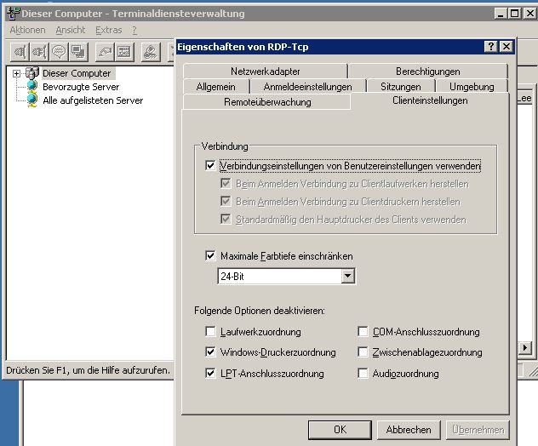This screenshot has width=538, height=446.
Task: Uncheck Maximale Farbtiefe einschränken
Action: pos(210,255)
